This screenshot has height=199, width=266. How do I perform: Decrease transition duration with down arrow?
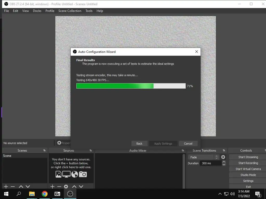[x=224, y=165]
